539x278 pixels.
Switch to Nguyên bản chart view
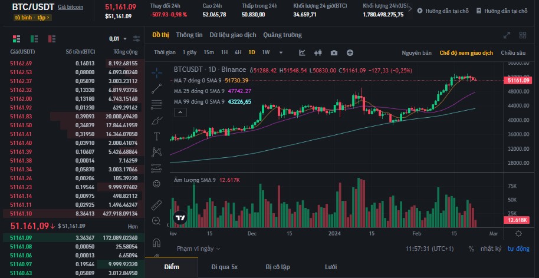point(416,53)
